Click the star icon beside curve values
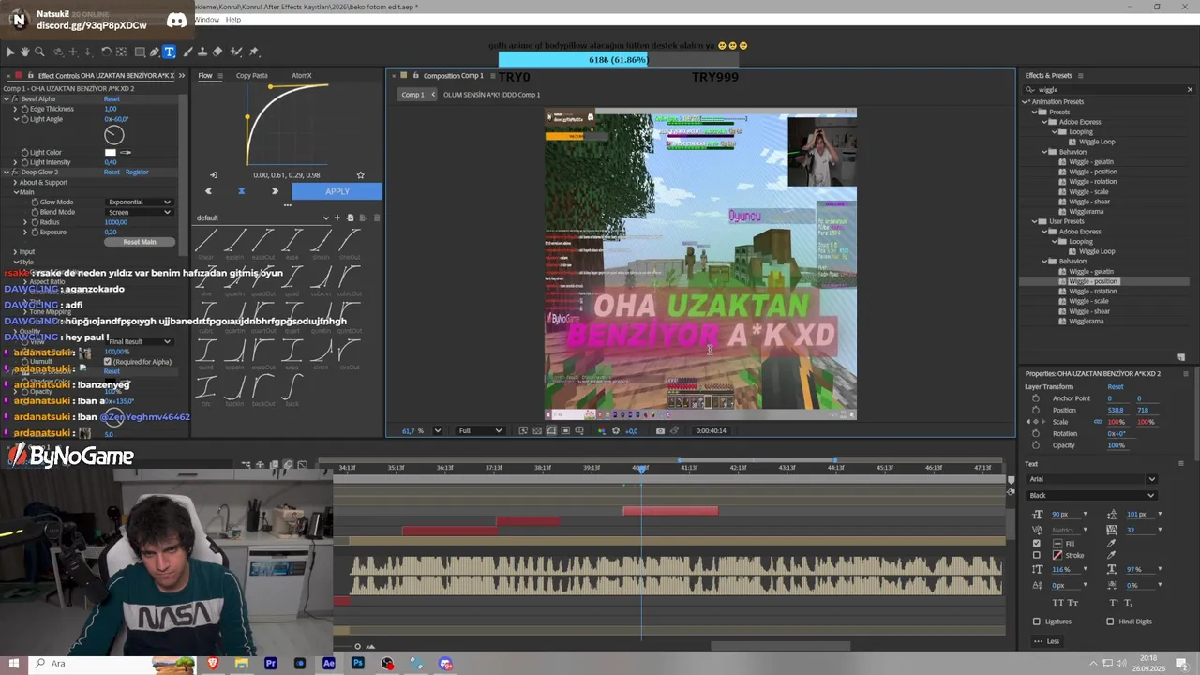Image resolution: width=1200 pixels, height=675 pixels. [x=360, y=174]
